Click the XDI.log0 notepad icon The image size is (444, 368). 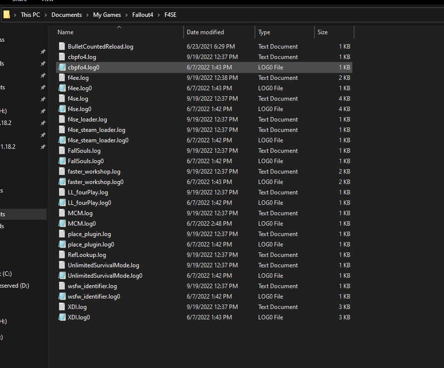(x=62, y=317)
